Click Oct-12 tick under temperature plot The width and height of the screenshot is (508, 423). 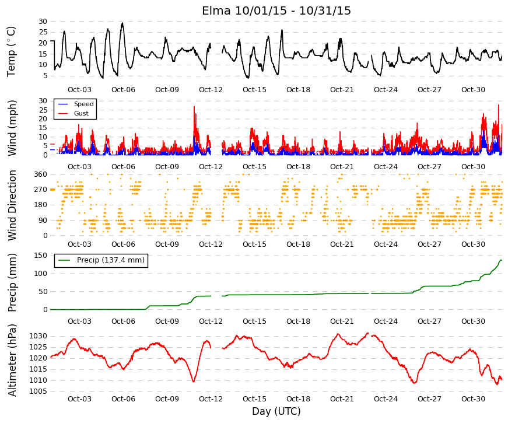tap(211, 90)
